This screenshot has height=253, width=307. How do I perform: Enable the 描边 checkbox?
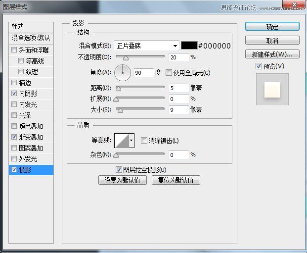(14, 83)
